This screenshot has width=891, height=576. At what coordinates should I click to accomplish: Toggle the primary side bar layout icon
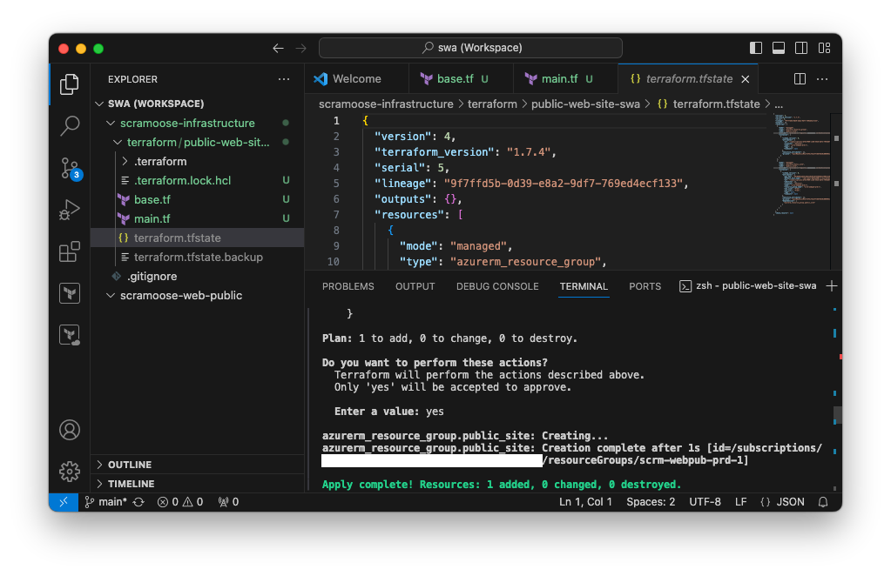tap(756, 48)
